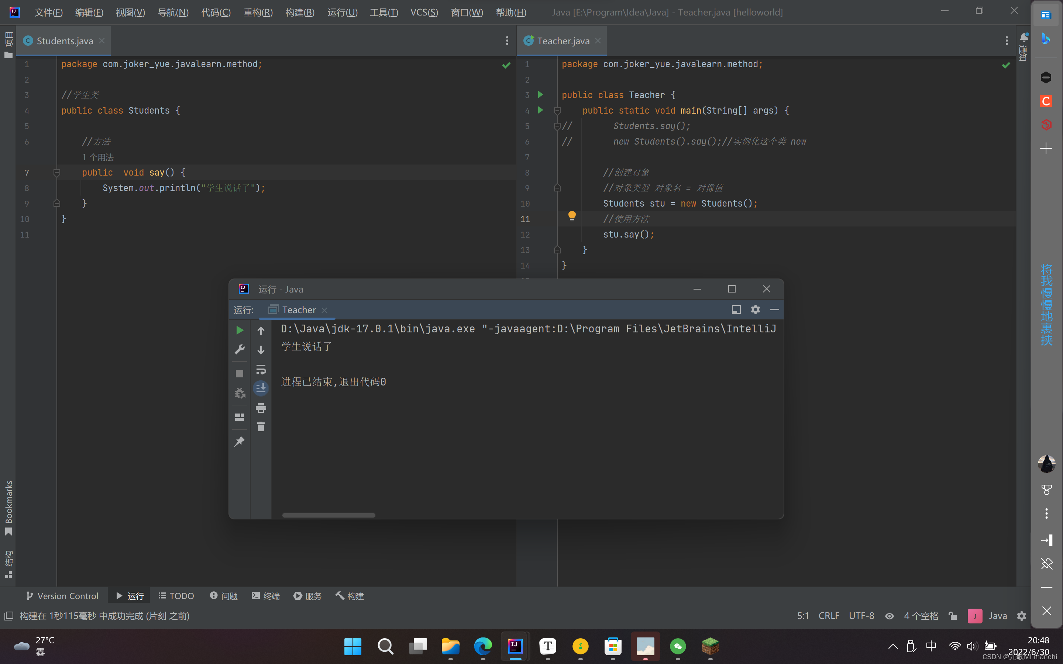Viewport: 1063px width, 664px height.
Task: Click the green rerun button in Run window
Action: coord(240,330)
